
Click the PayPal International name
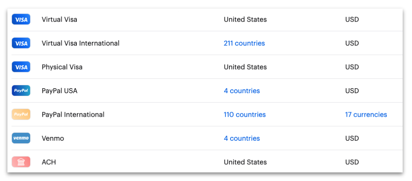[73, 114]
